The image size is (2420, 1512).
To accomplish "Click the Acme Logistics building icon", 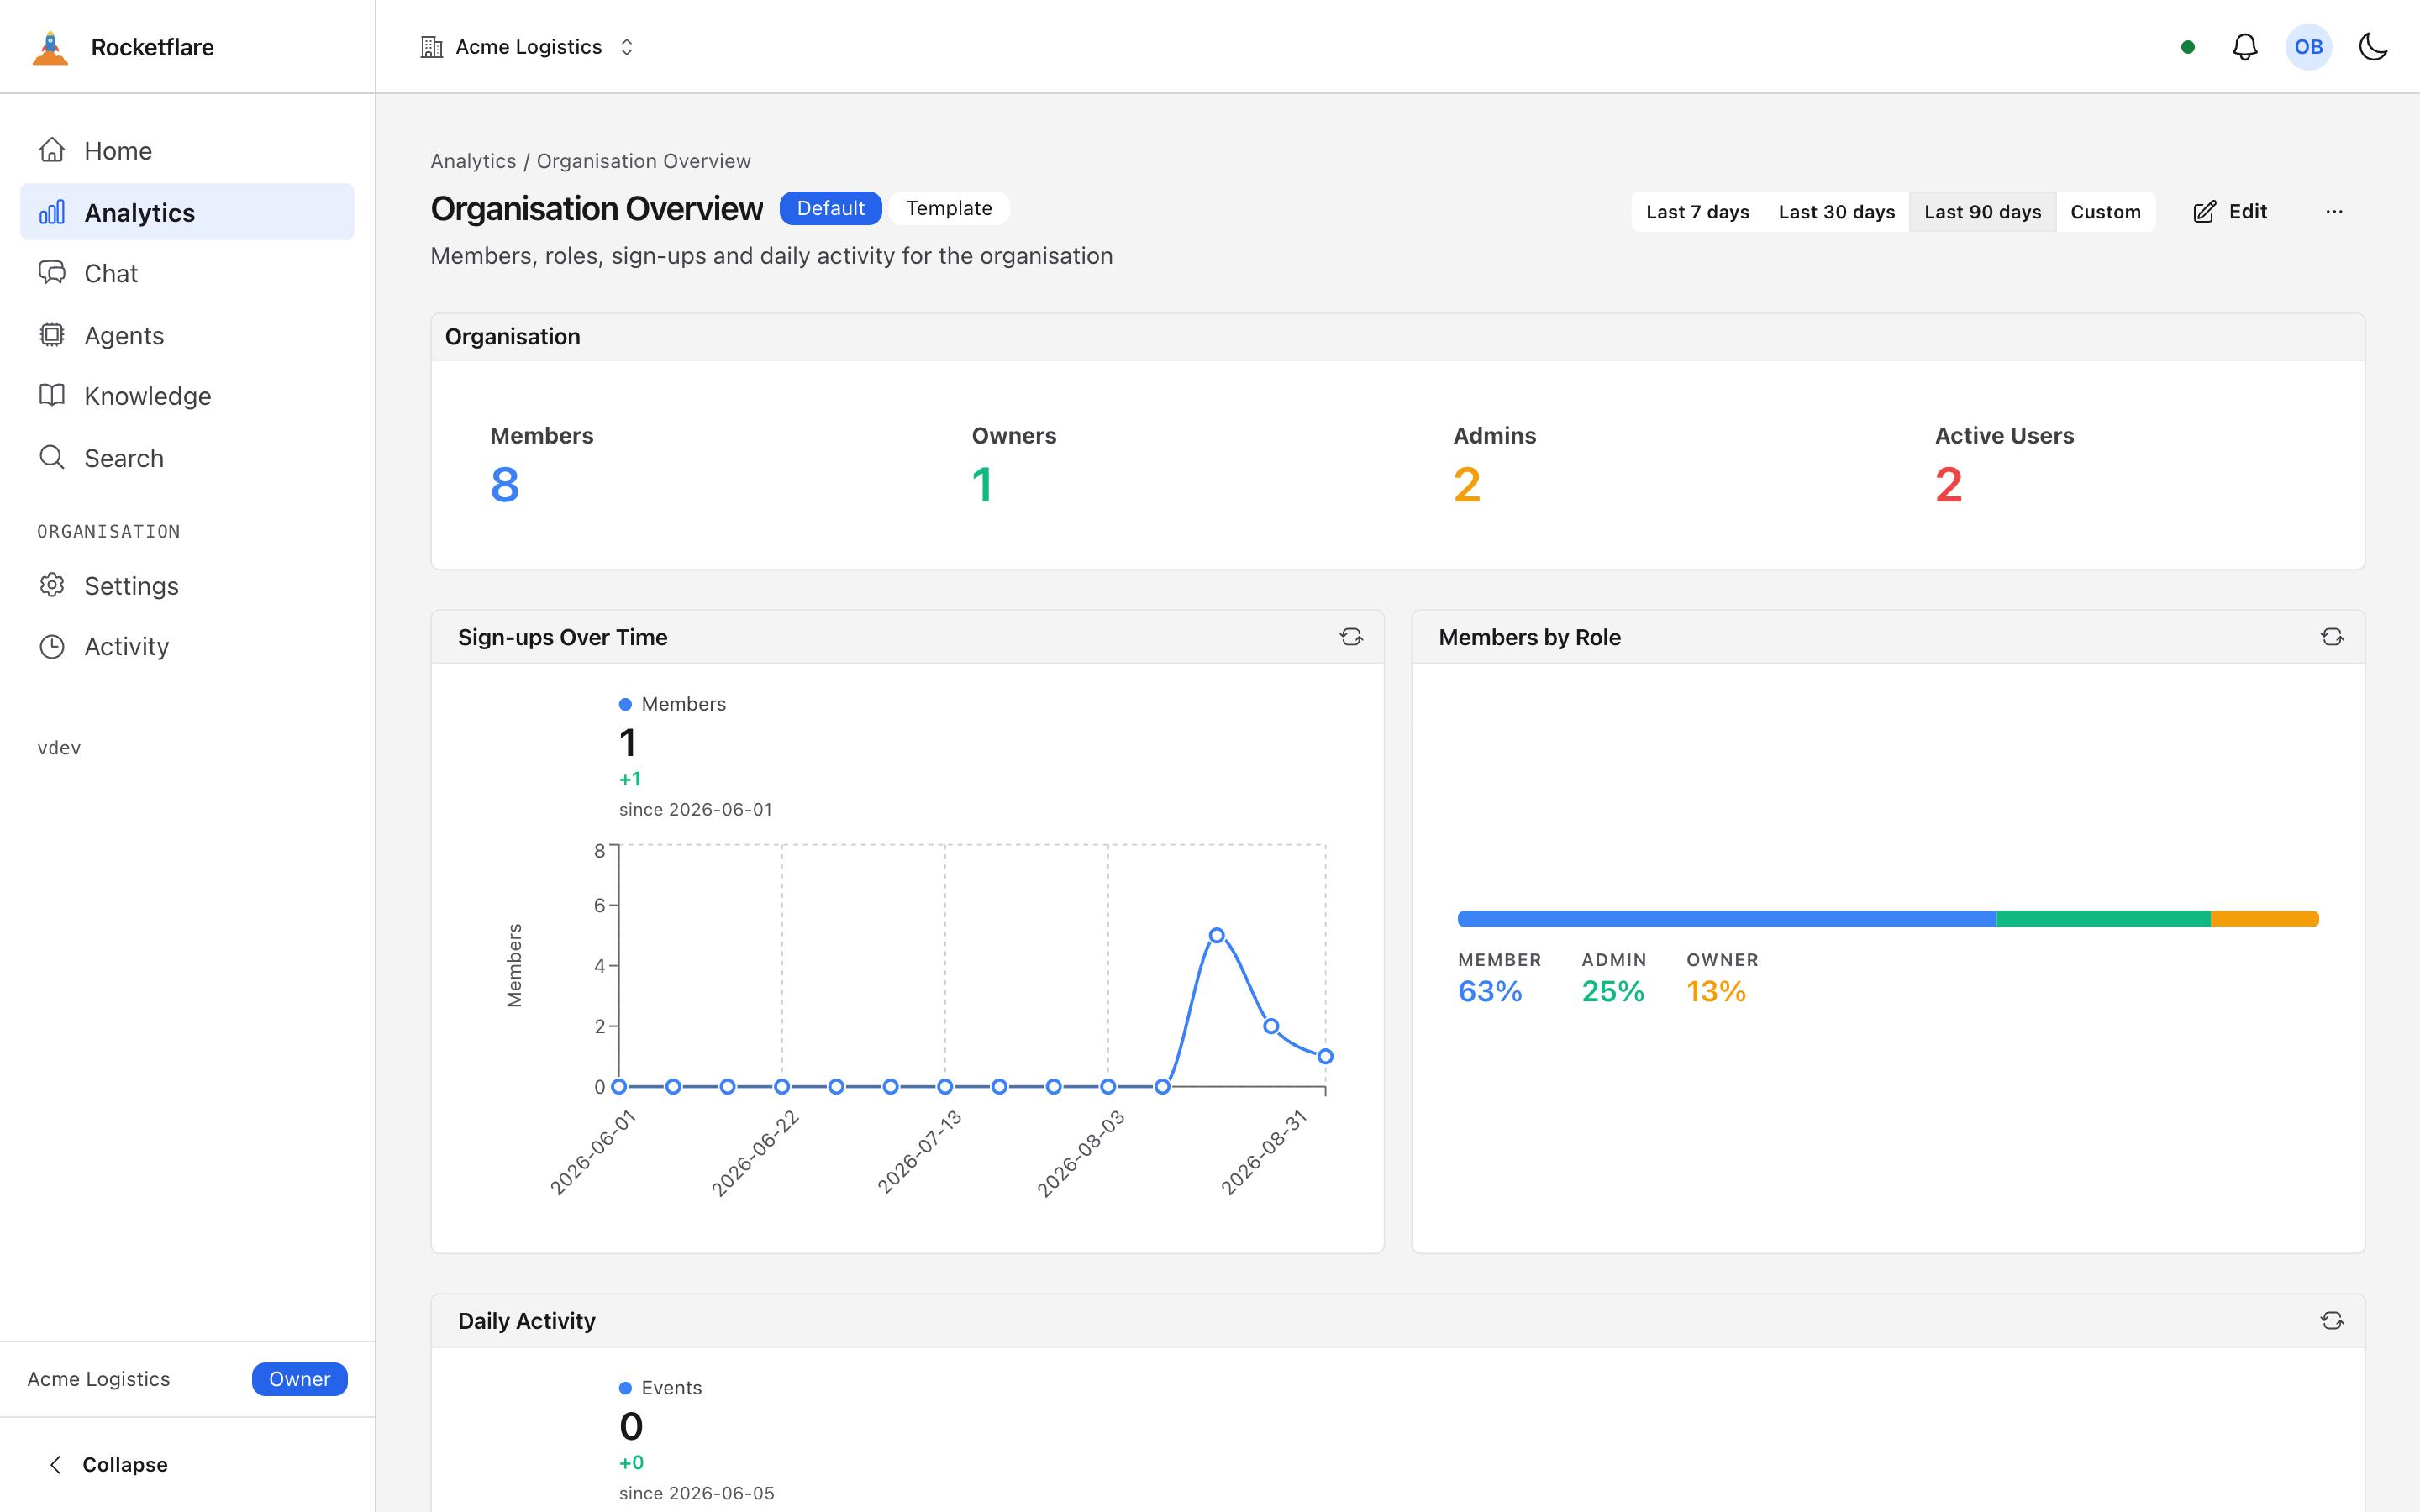I will coord(432,47).
